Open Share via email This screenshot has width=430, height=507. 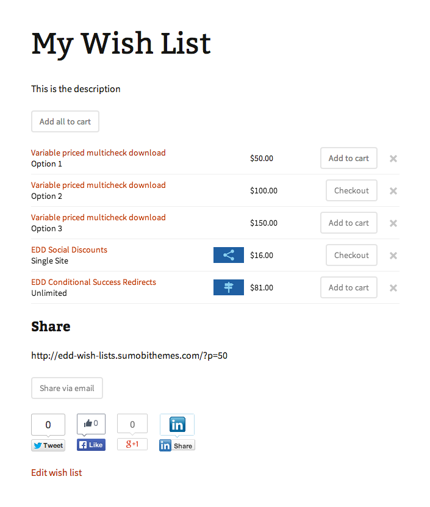point(67,388)
